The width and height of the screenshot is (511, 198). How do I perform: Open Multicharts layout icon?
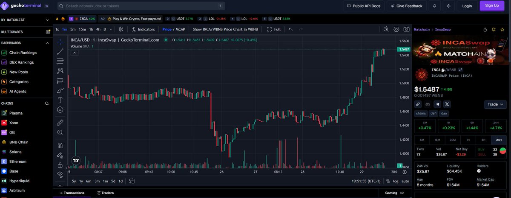click(x=48, y=32)
